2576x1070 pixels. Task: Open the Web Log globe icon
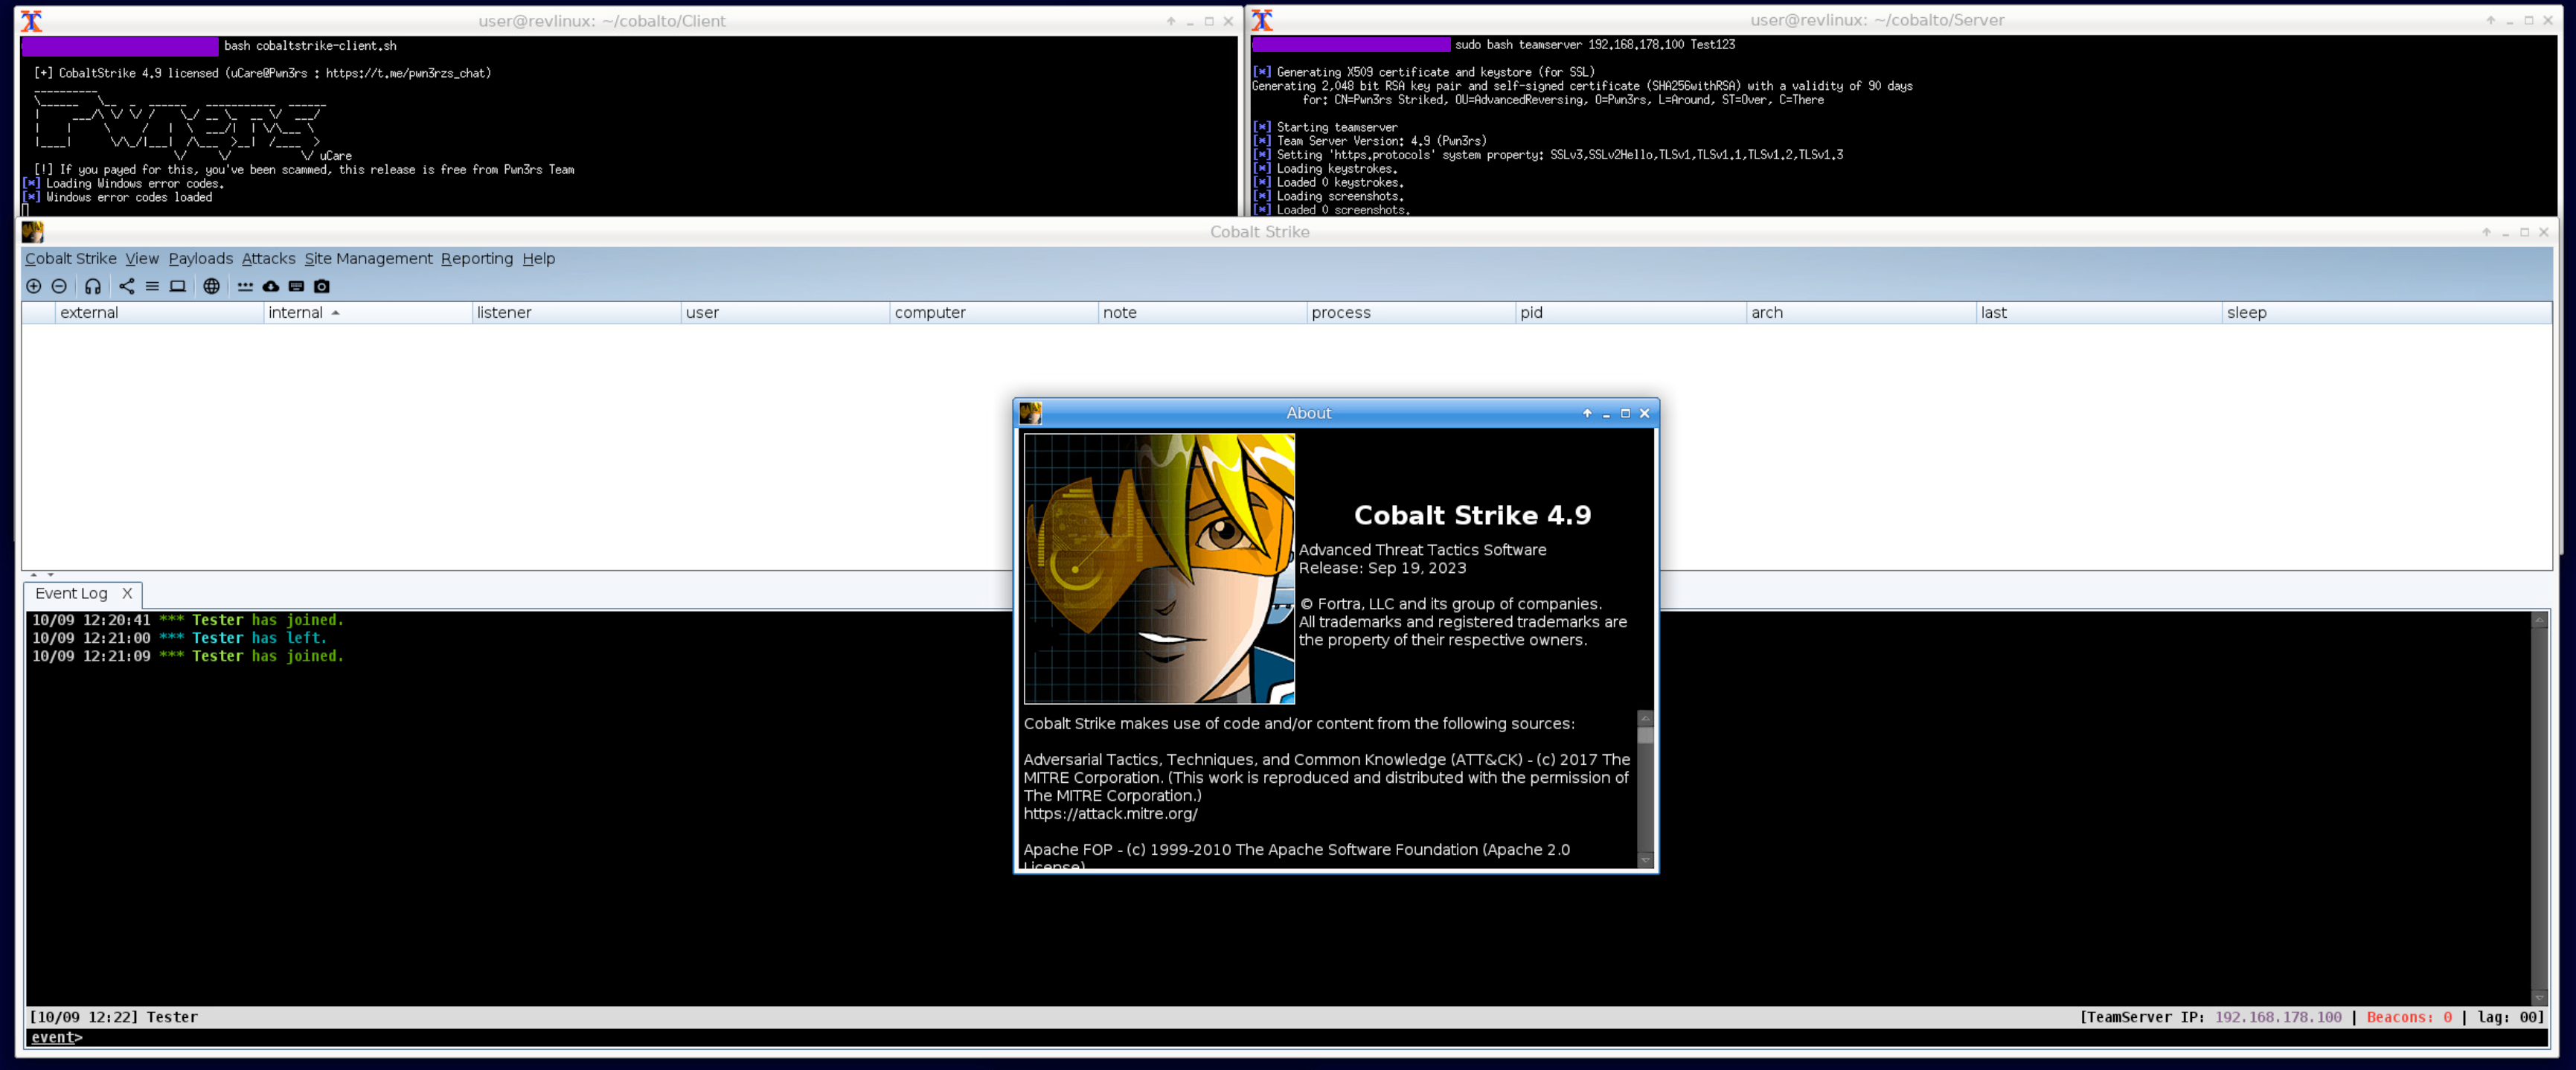click(x=211, y=286)
